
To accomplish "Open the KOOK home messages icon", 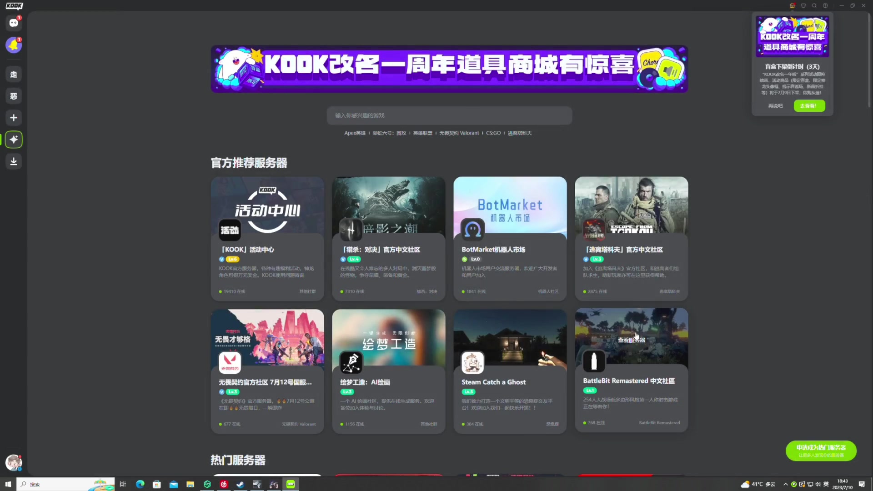I will click(14, 23).
